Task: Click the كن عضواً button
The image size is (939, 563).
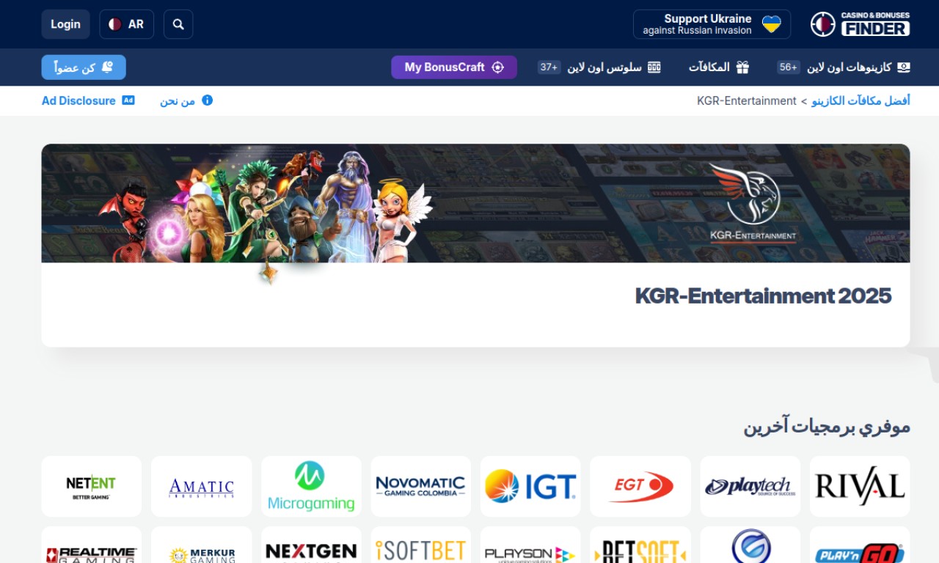Action: point(84,67)
